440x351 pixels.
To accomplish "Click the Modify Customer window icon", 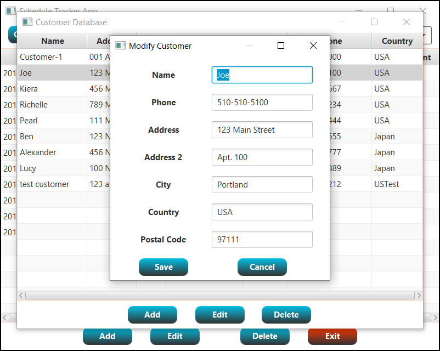I will 120,46.
